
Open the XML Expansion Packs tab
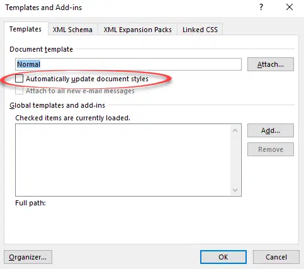tap(138, 30)
